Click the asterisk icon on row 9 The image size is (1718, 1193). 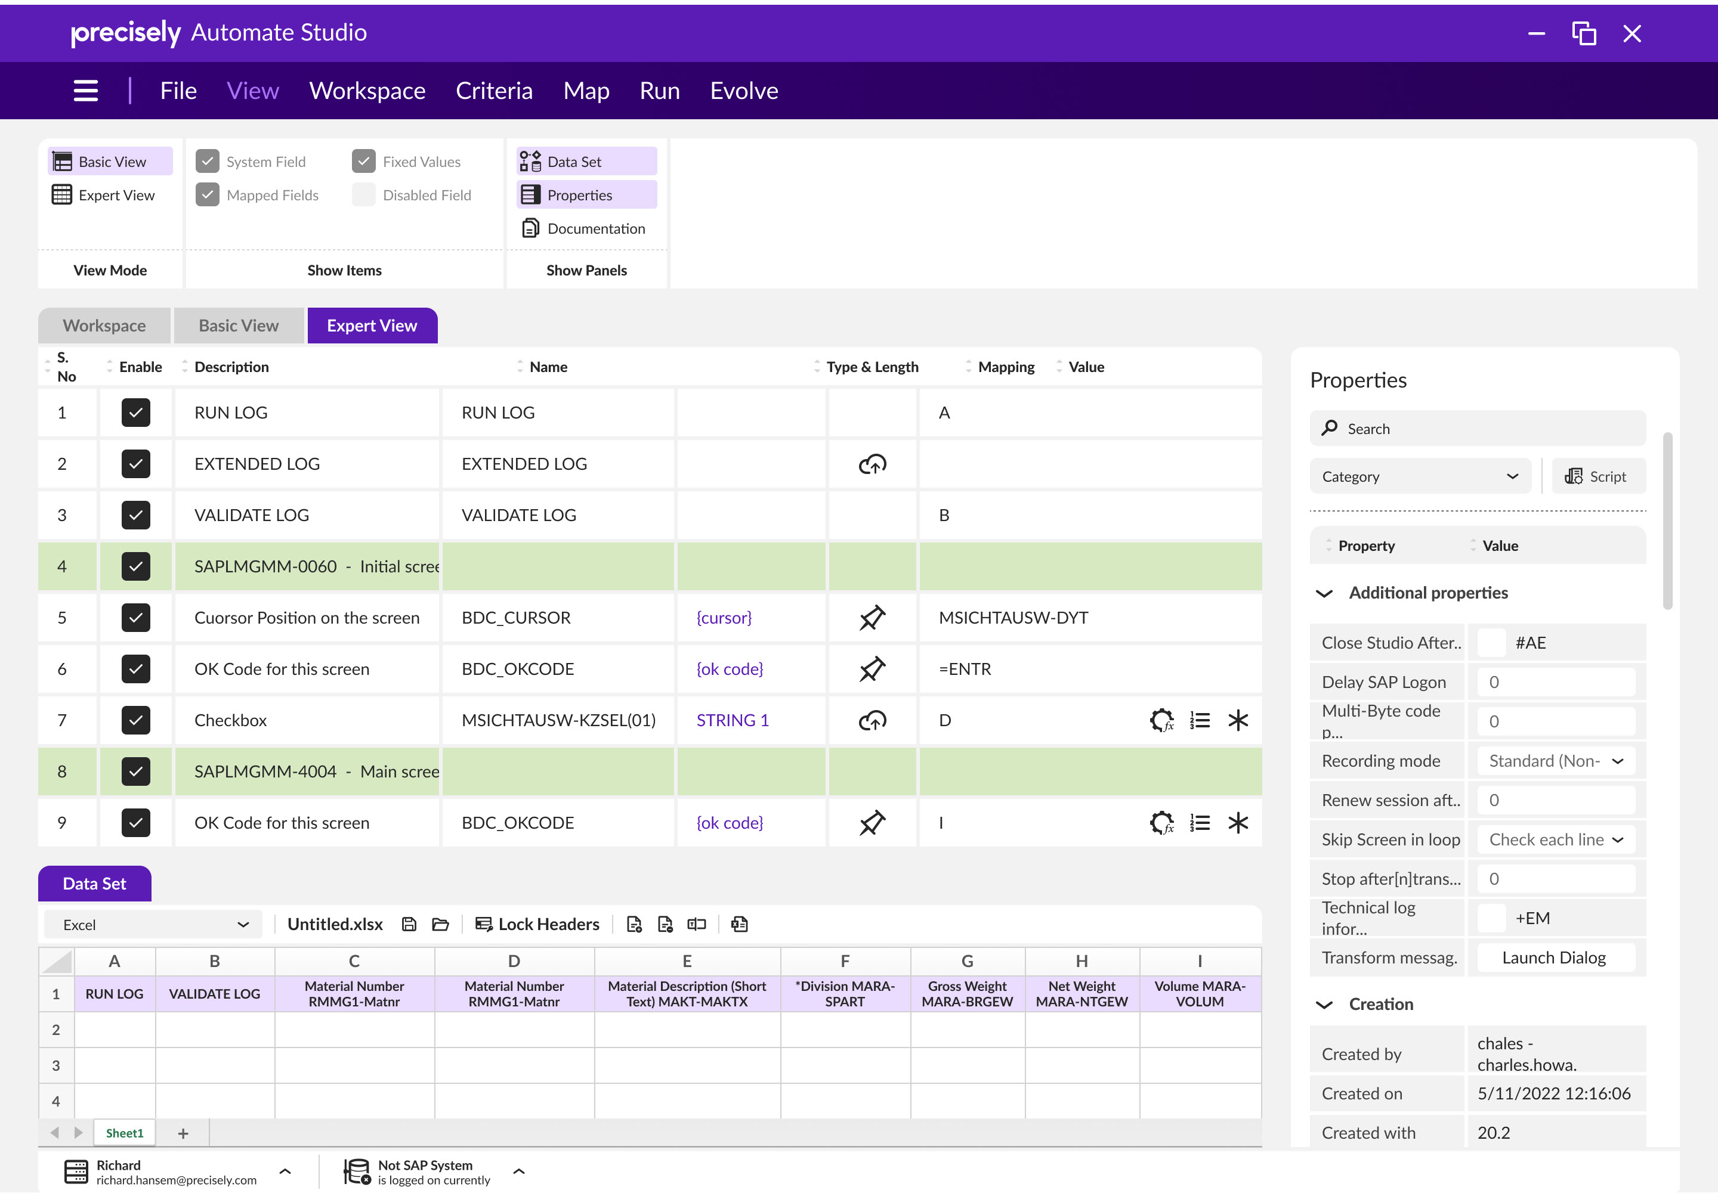(x=1238, y=823)
